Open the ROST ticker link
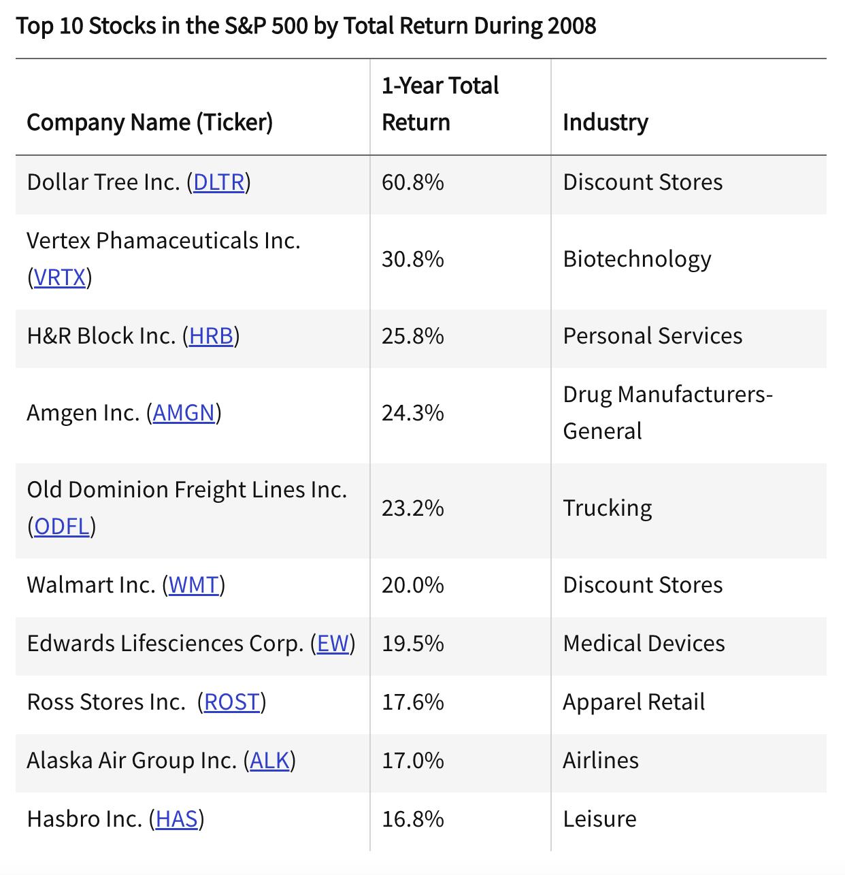845x875 pixels. click(232, 702)
